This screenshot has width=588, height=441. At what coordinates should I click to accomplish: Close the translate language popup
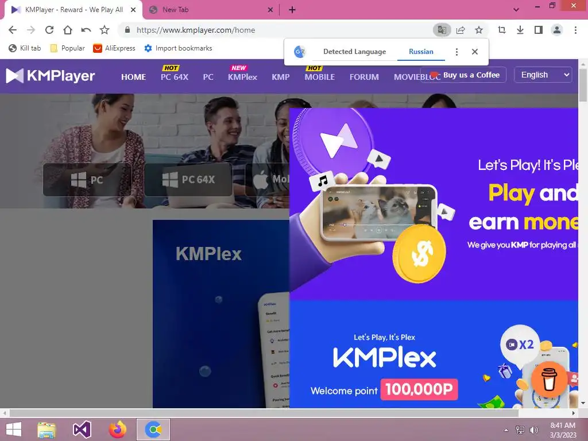pos(475,52)
